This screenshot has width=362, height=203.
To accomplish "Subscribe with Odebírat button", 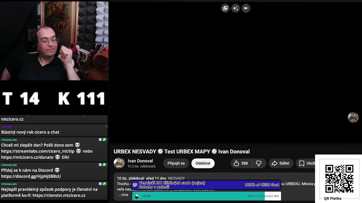I will [203, 163].
